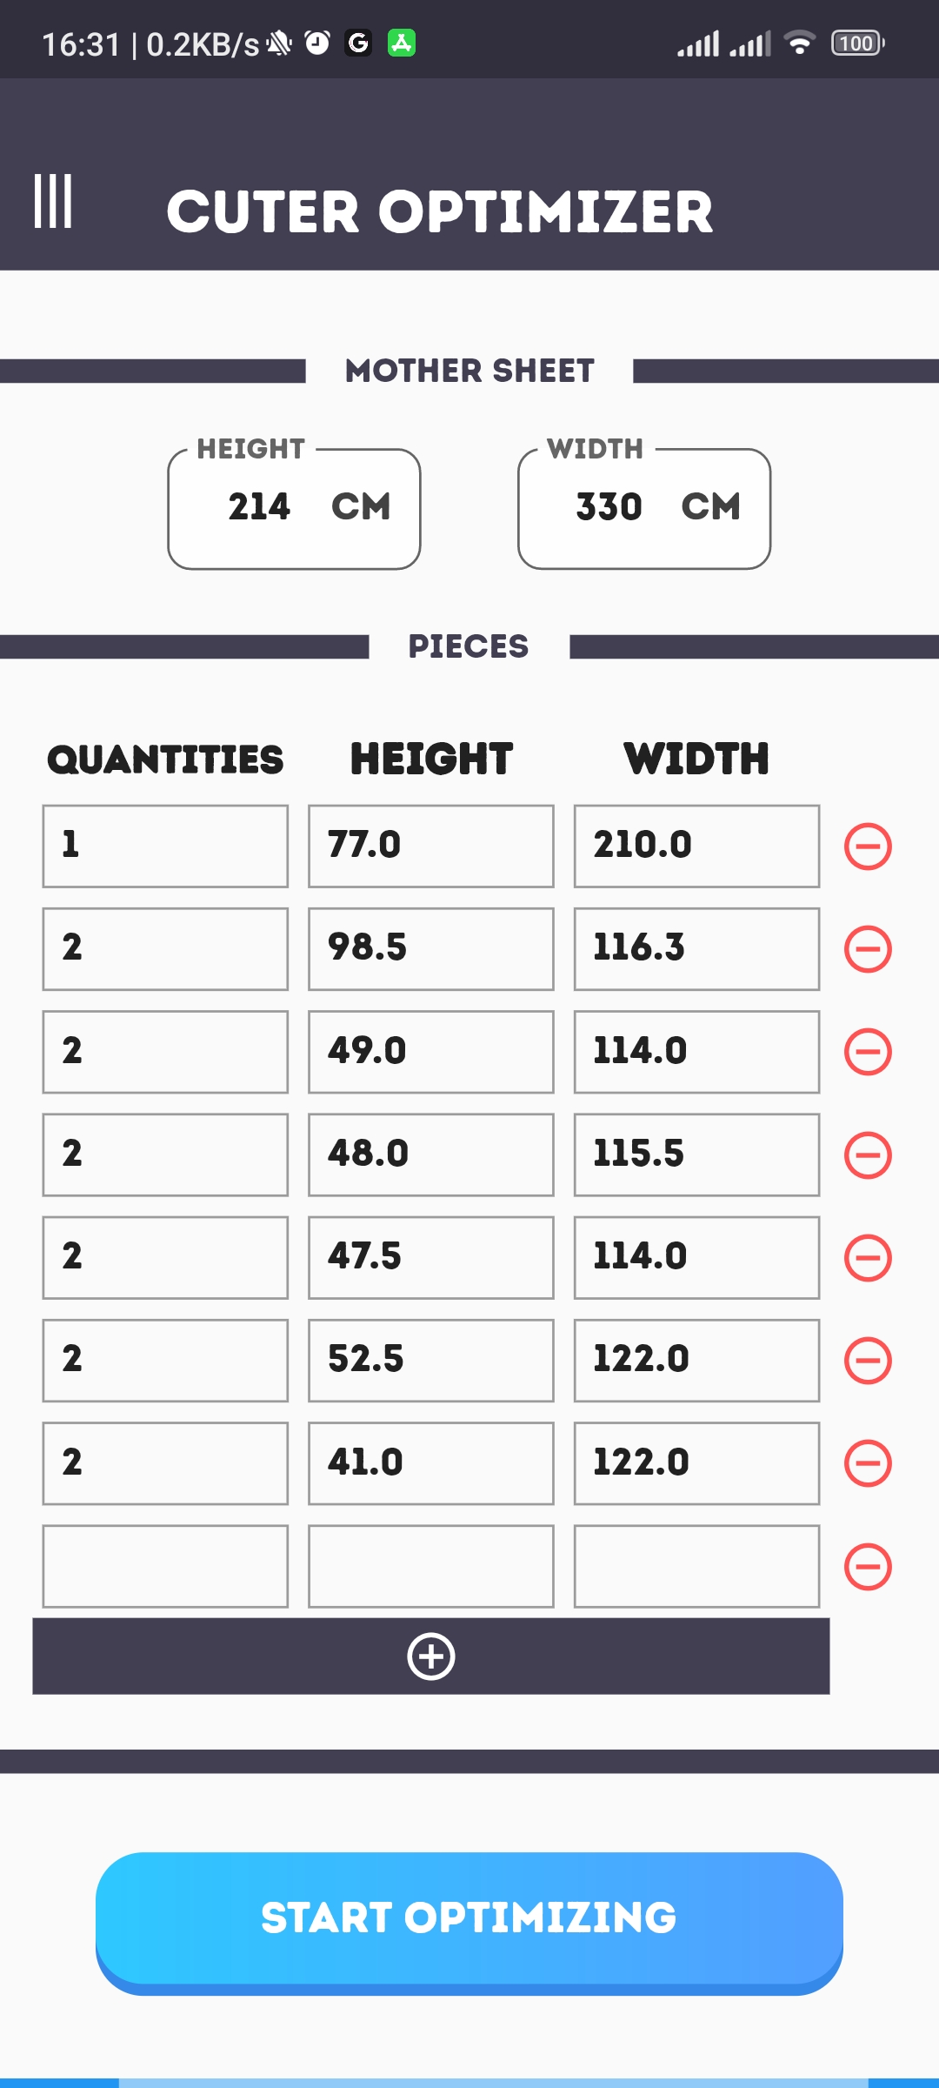This screenshot has width=939, height=2088.
Task: Click the empty width field in last row
Action: point(696,1567)
